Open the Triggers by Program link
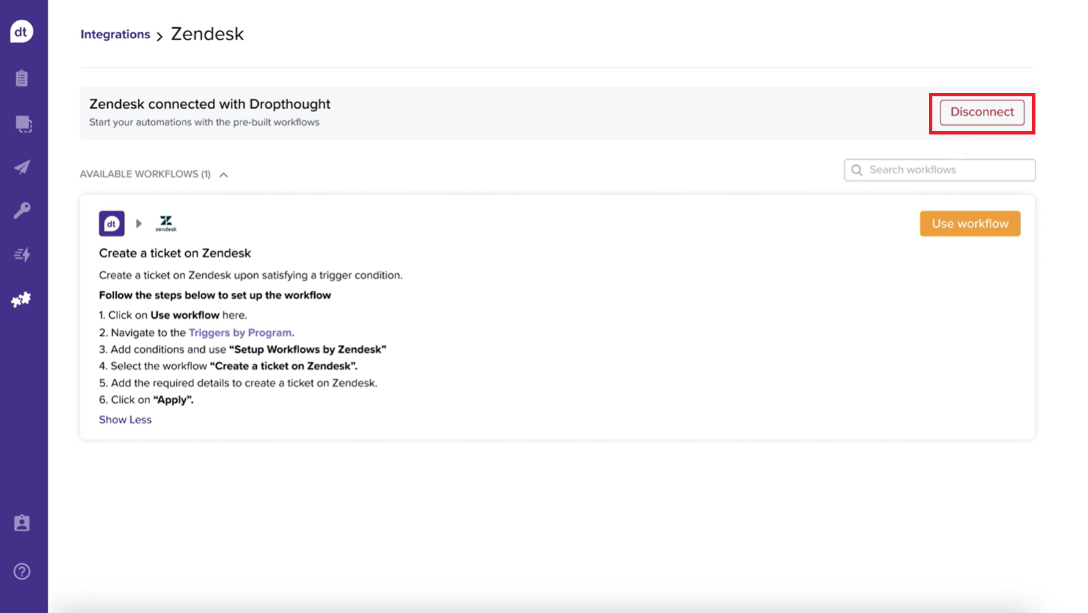Viewport: 1088px width, 613px height. [241, 332]
